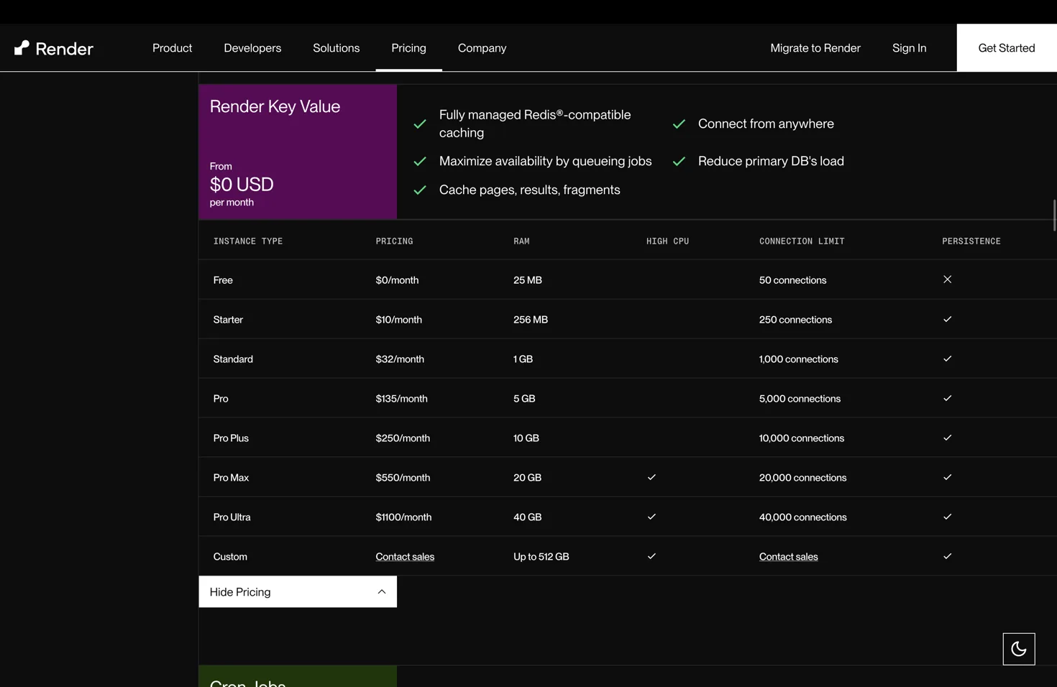Click the Standard instance type cell
Viewport: 1057px width, 687px height.
tap(233, 359)
